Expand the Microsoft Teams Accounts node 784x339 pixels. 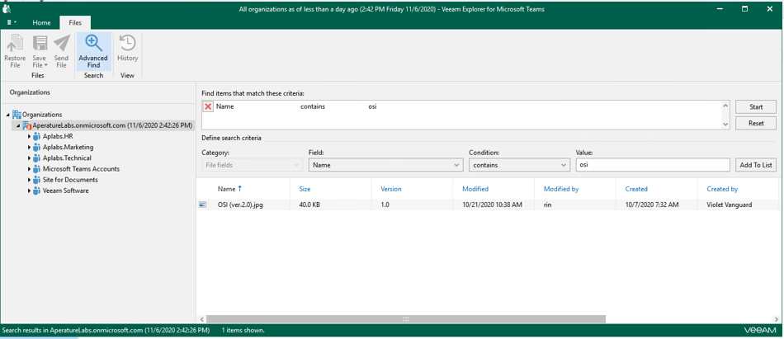tap(29, 169)
